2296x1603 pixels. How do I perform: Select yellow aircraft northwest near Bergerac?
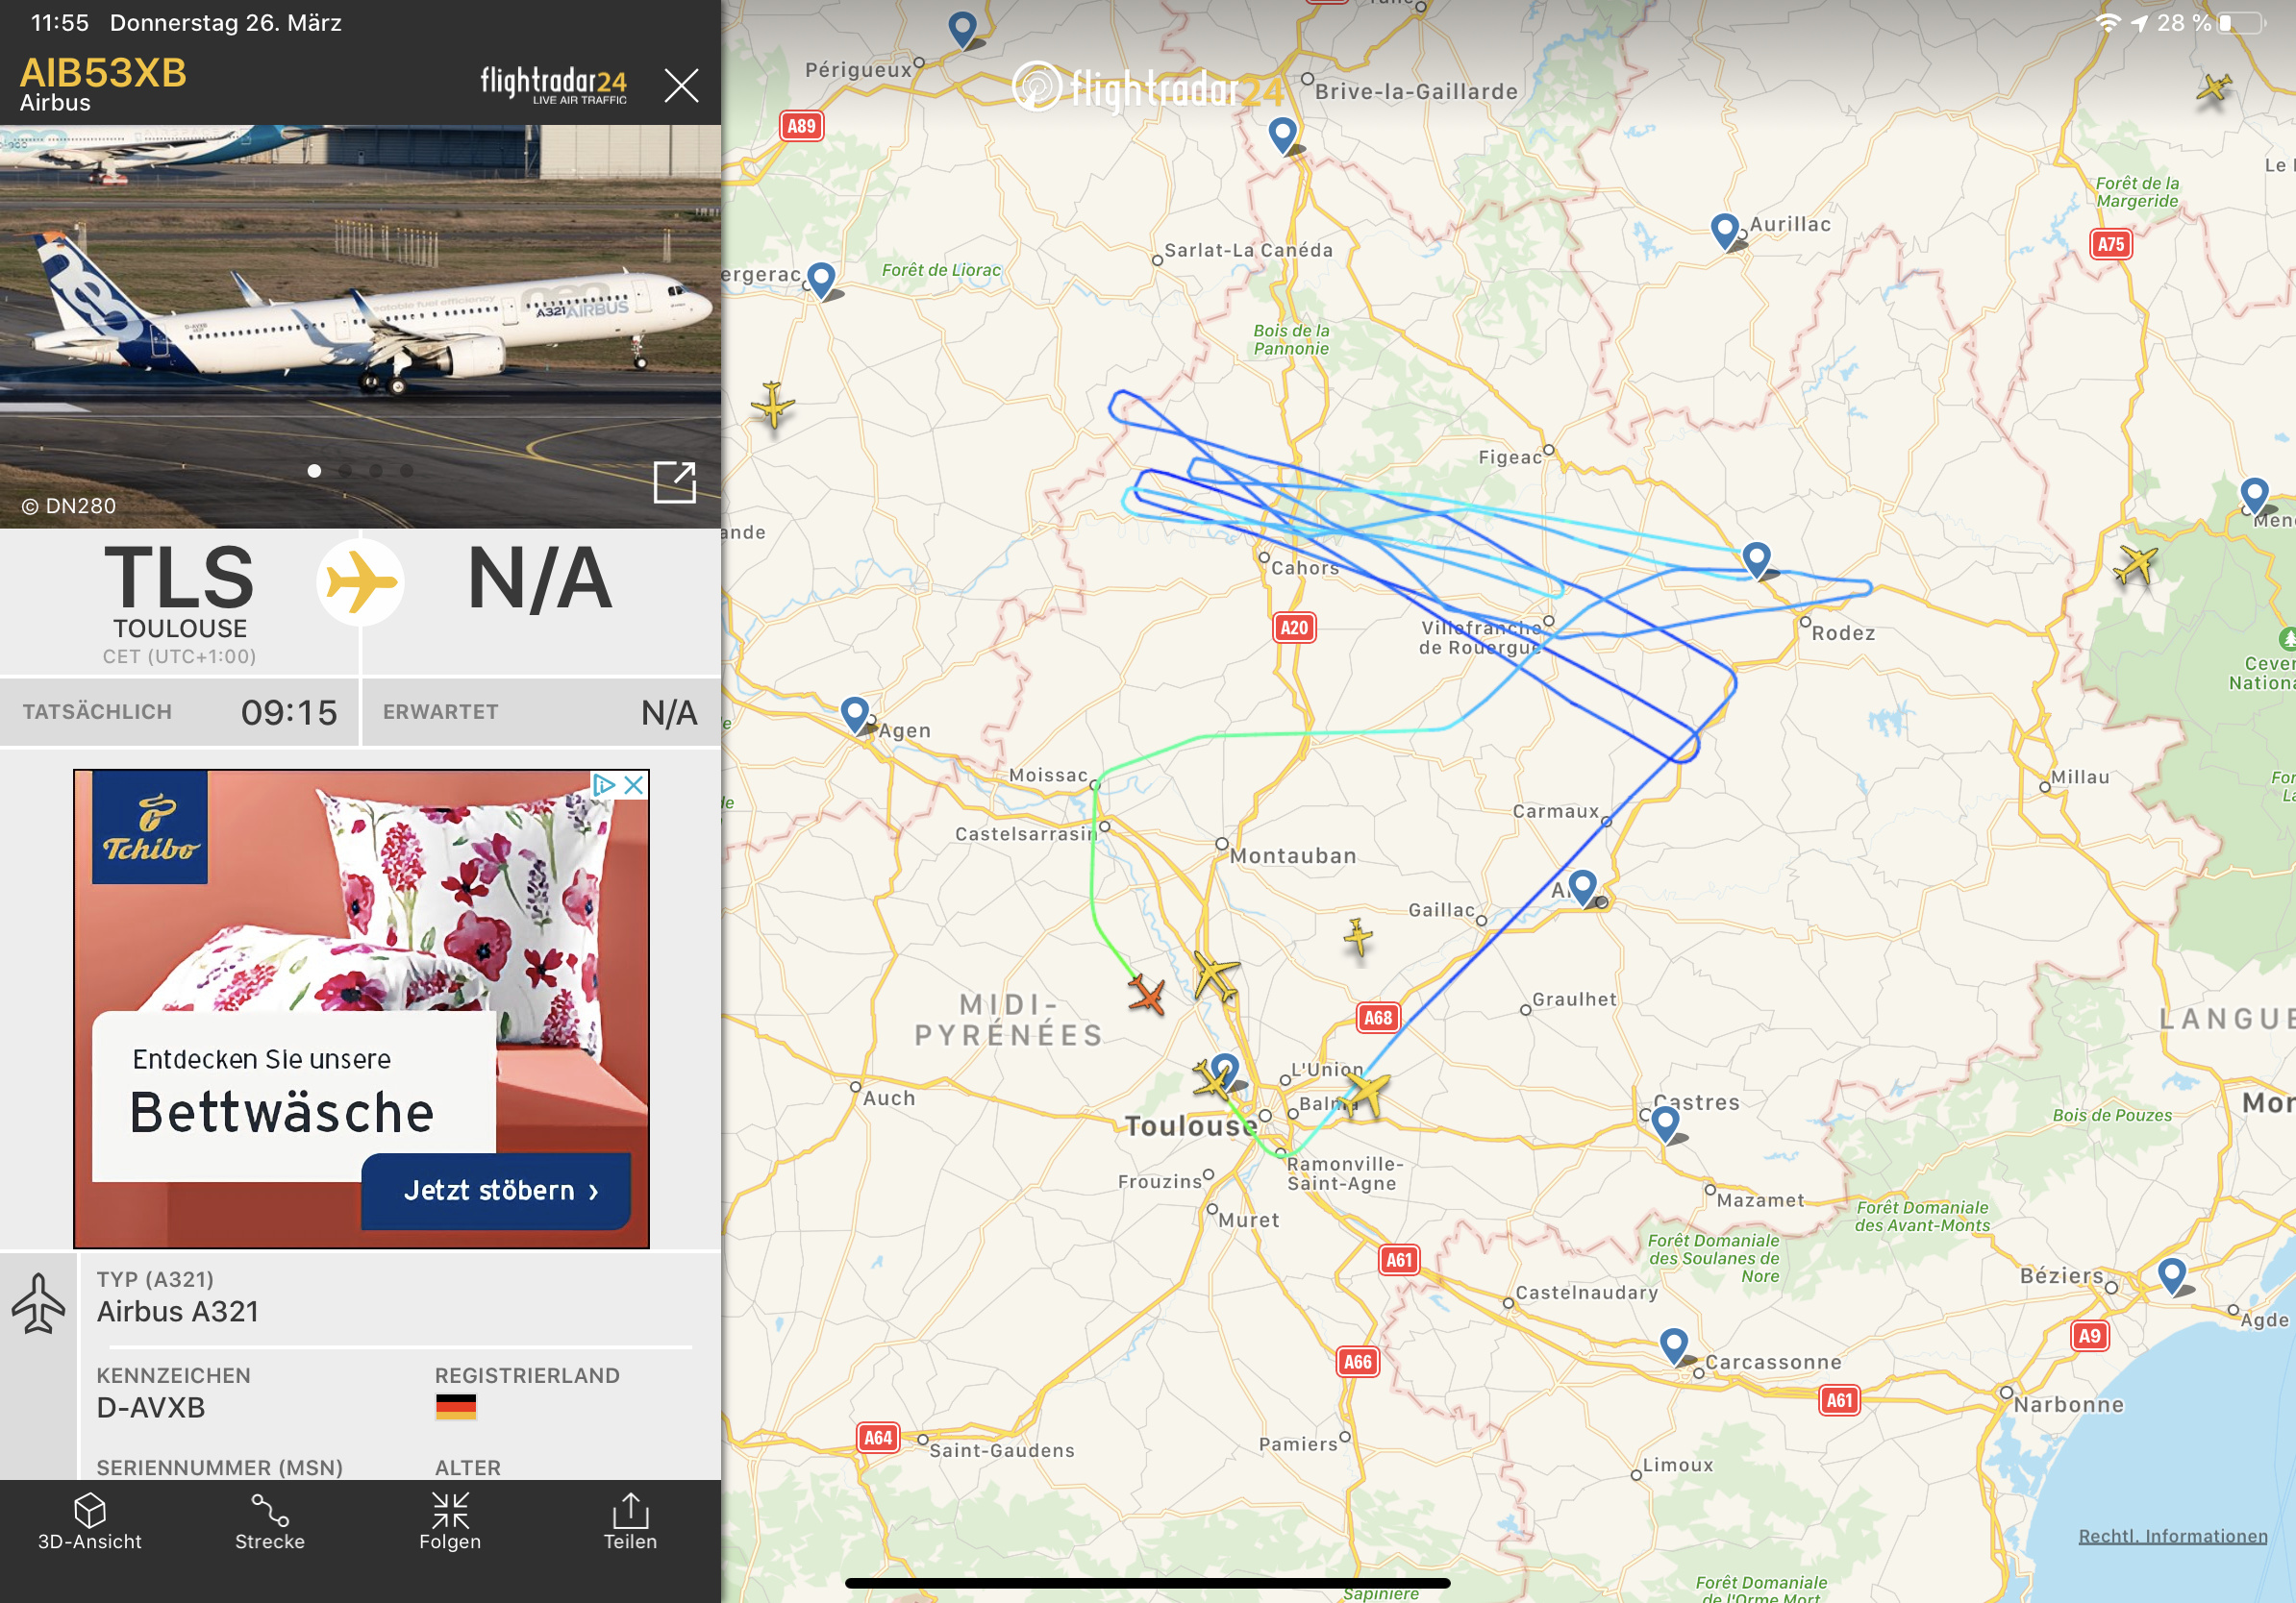coord(773,405)
